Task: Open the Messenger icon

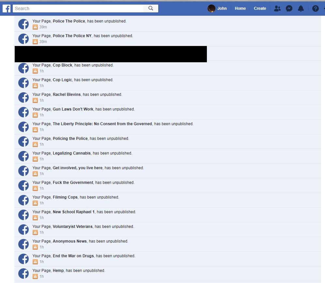Action: pyautogui.click(x=289, y=8)
